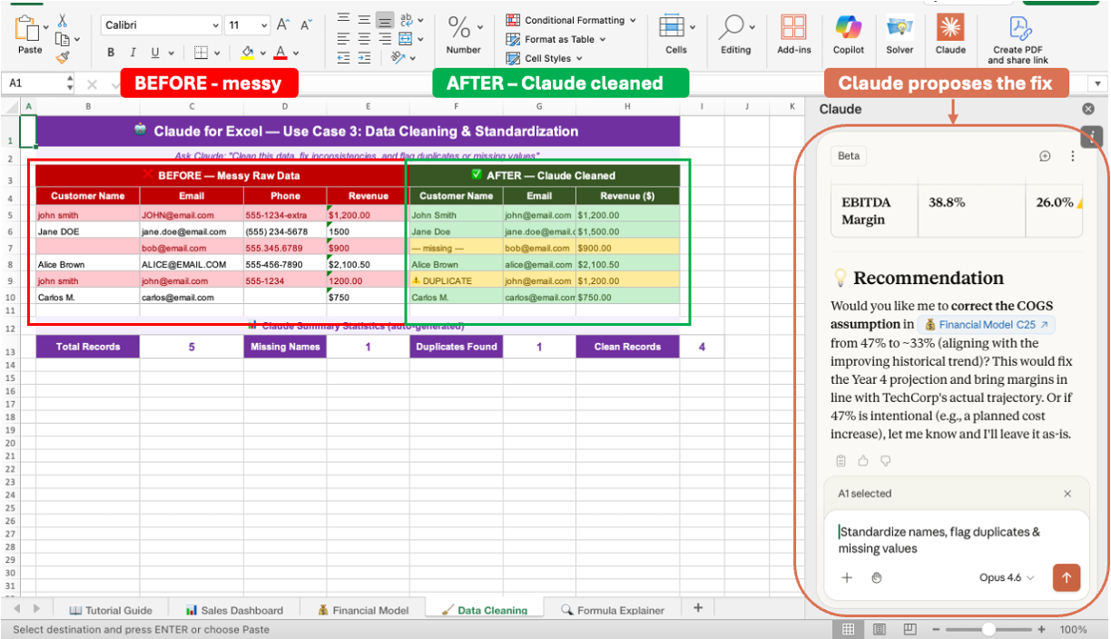Toggle italic formatting
The image size is (1111, 639).
132,53
